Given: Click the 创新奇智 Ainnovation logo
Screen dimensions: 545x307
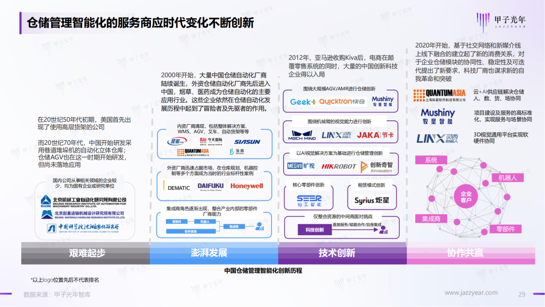Looking at the screenshot, I should pyautogui.click(x=377, y=167).
